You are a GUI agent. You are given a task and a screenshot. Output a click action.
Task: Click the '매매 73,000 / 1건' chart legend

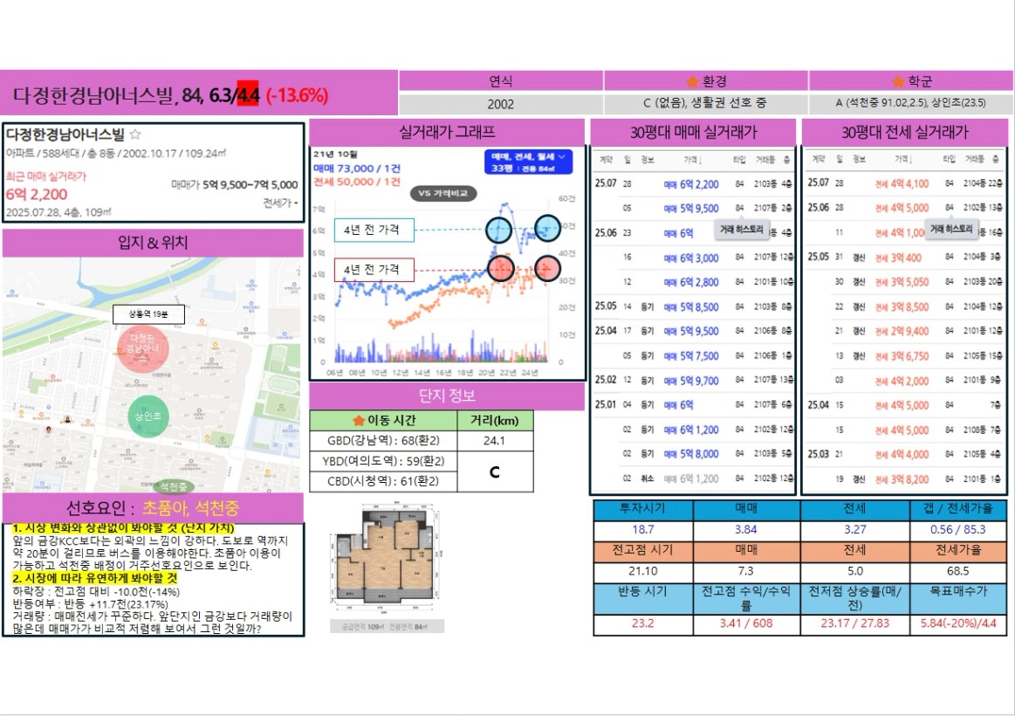[x=357, y=169]
